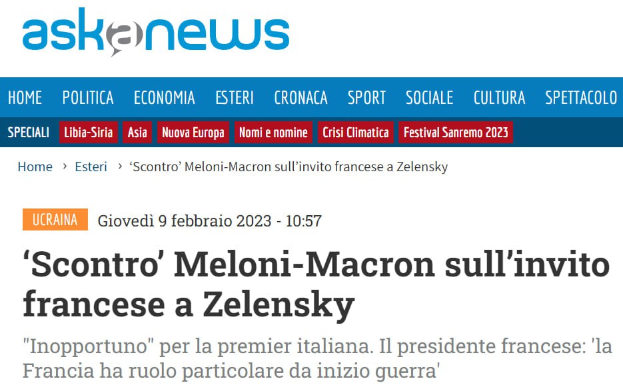Open the SOCIALE menu item
This screenshot has width=623, height=389.
[430, 98]
